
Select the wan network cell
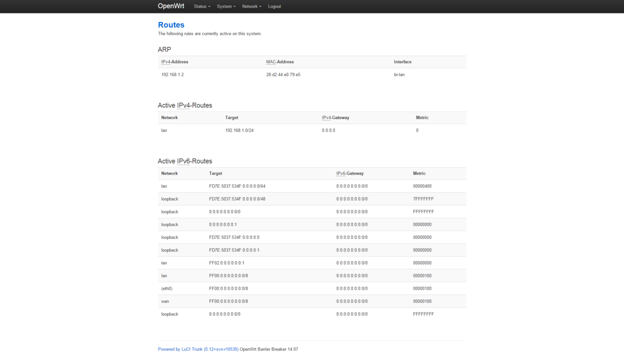coord(165,301)
